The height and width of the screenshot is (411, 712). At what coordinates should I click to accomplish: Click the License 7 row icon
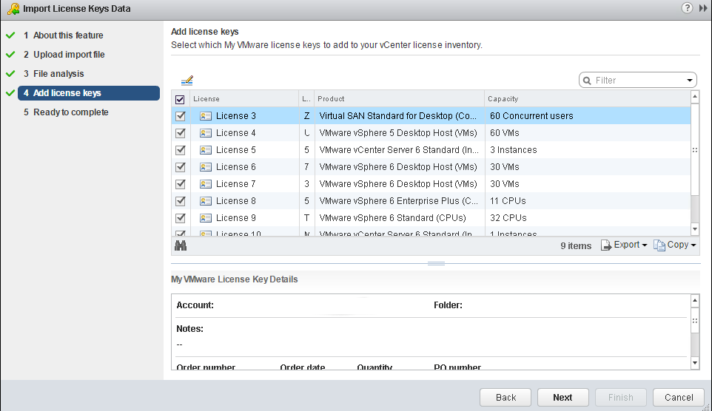[x=206, y=184]
